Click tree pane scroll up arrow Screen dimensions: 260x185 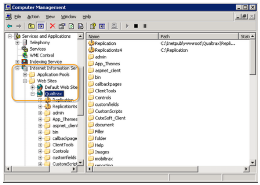pos(80,36)
